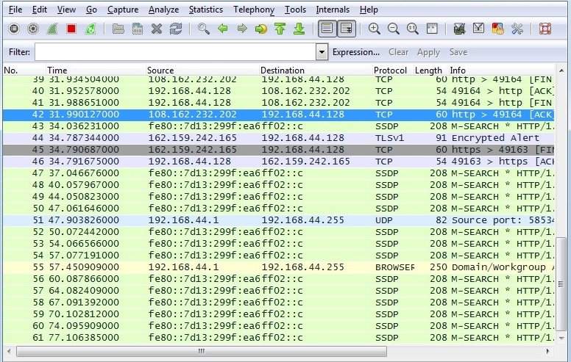This screenshot has height=362, width=571.
Task: Start a new capture with shark fin icon
Action: pyautogui.click(x=52, y=29)
